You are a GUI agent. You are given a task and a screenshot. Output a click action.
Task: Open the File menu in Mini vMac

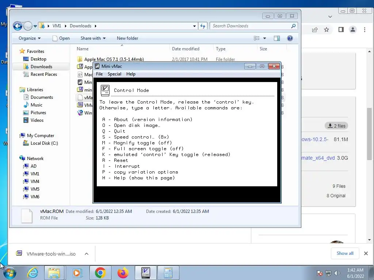[99, 74]
